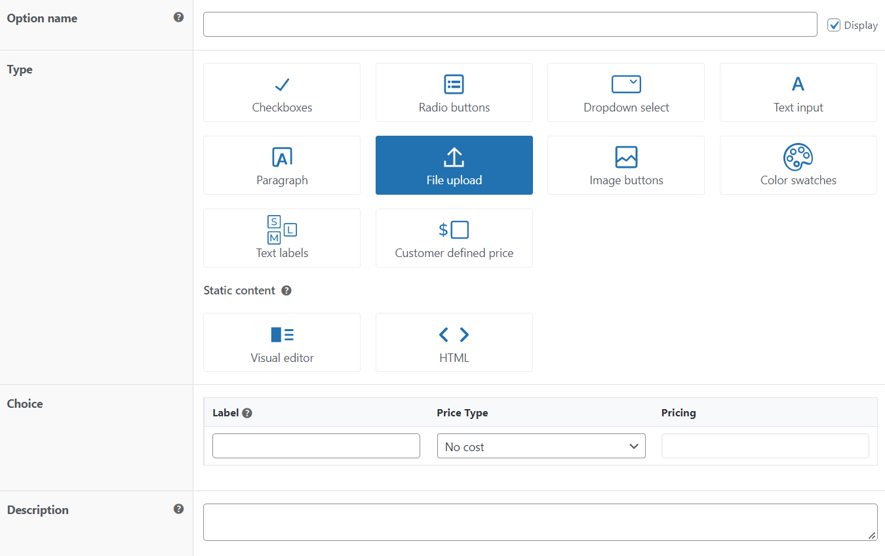
Task: Select the Radio buttons option type
Action: point(454,92)
